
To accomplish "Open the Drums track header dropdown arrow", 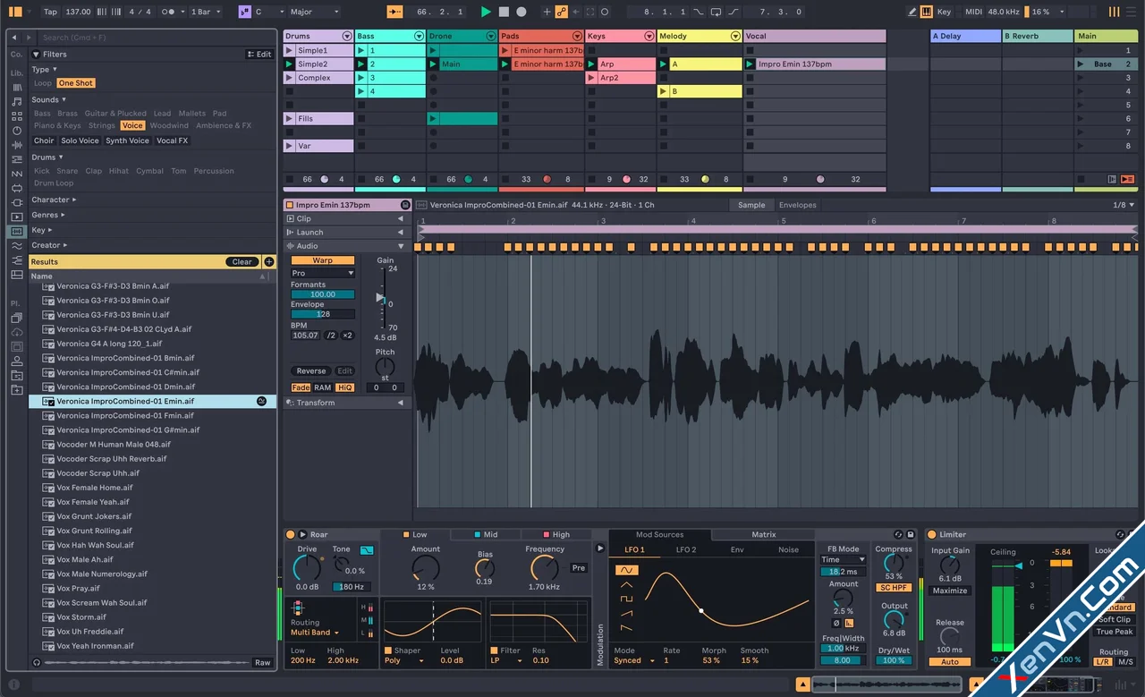I will tap(346, 37).
